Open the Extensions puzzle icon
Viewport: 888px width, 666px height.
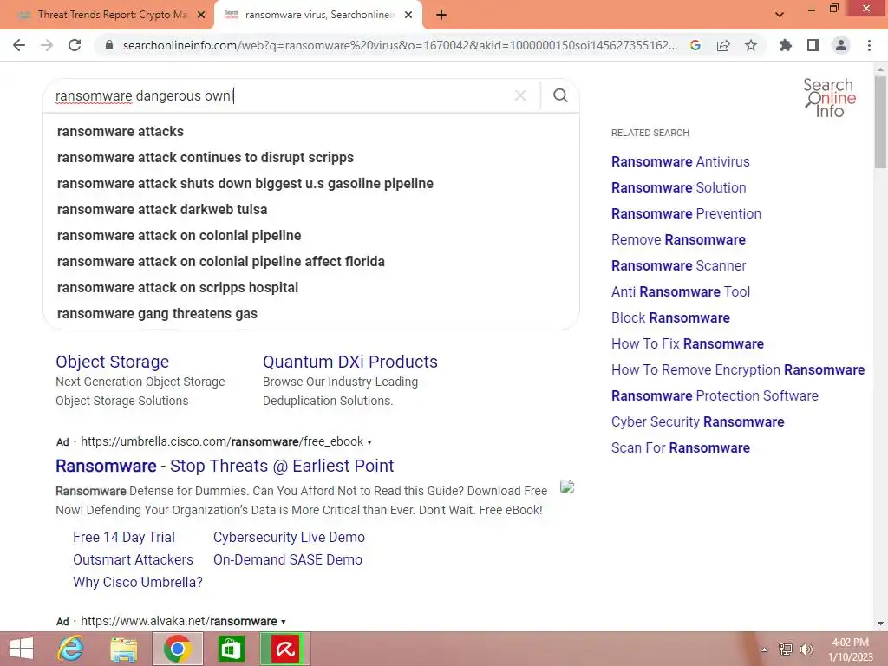[x=786, y=45]
